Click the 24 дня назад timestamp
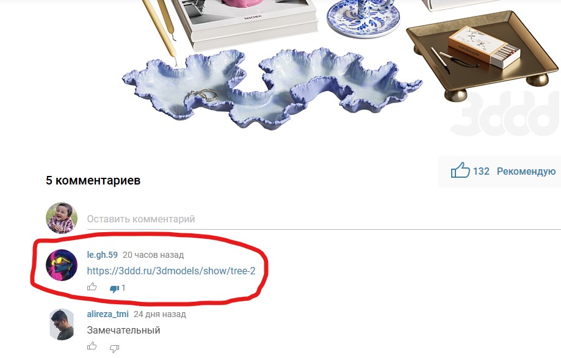The width and height of the screenshot is (561, 358). click(159, 315)
